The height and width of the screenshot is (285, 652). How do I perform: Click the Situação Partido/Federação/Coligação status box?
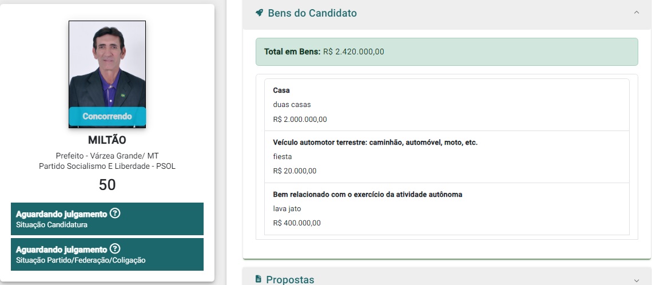107,254
